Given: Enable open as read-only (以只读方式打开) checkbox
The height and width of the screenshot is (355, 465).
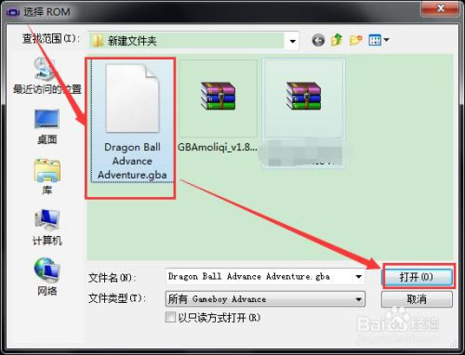Looking at the screenshot, I should [170, 317].
